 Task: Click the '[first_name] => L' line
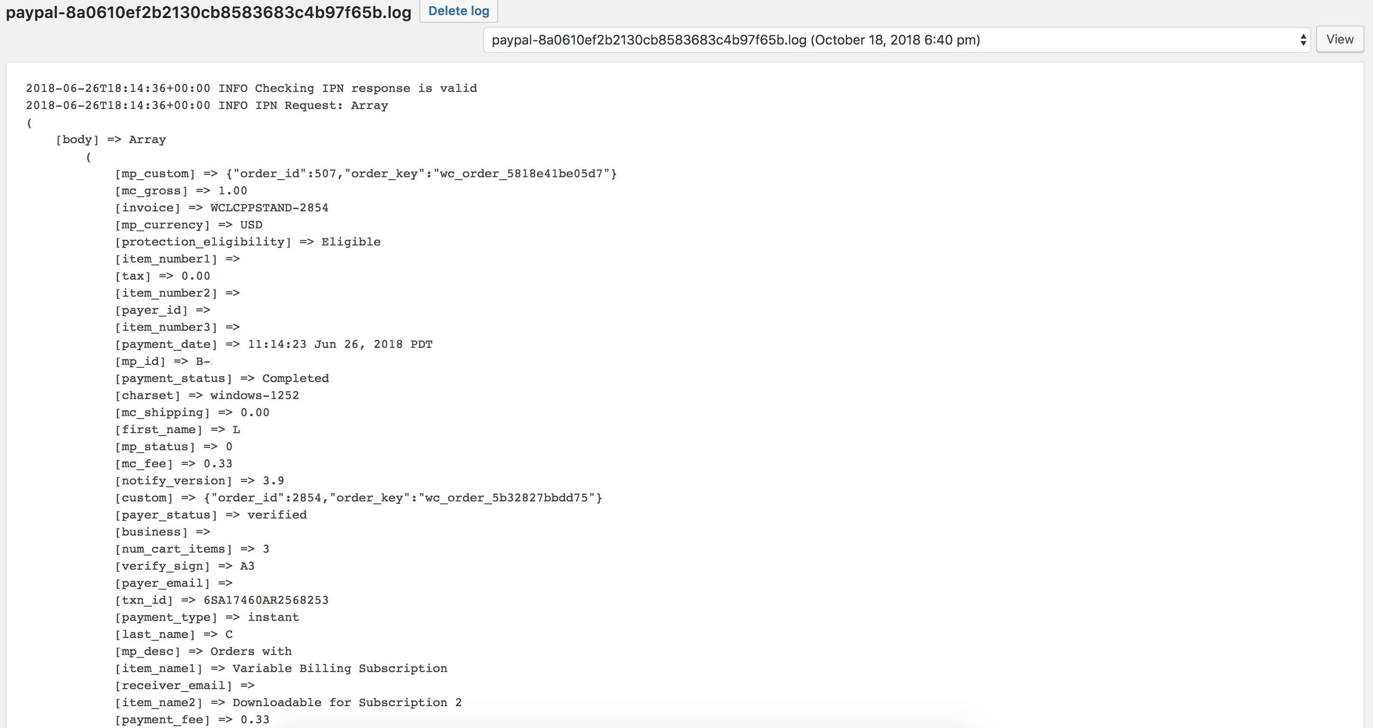pos(177,429)
